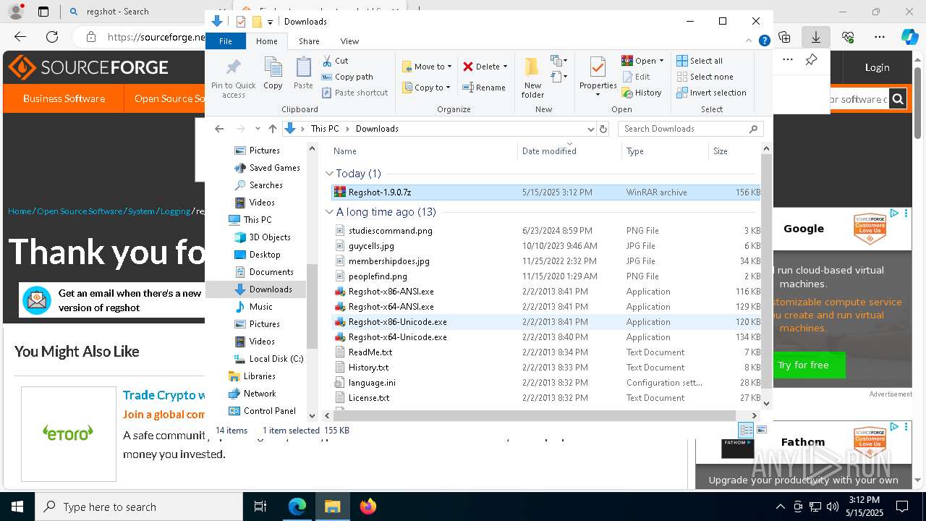
Task: Click the Rename command
Action: click(484, 88)
